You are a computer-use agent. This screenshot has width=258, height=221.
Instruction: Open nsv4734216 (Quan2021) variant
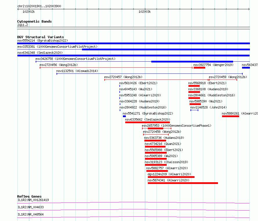pyautogui.click(x=163, y=144)
